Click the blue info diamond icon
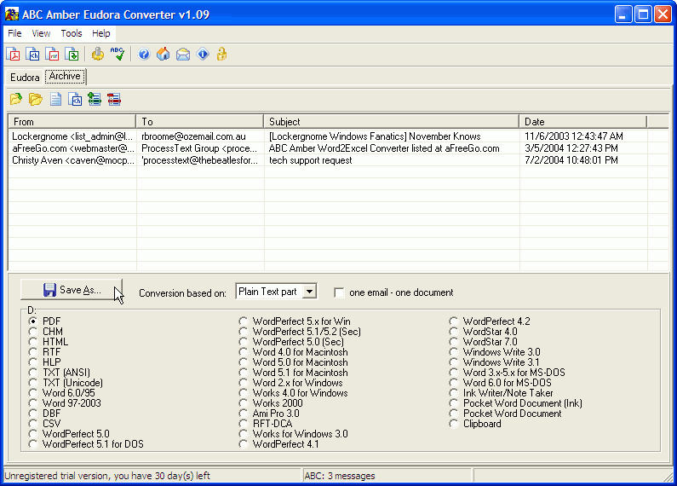This screenshot has width=677, height=486. coord(203,54)
